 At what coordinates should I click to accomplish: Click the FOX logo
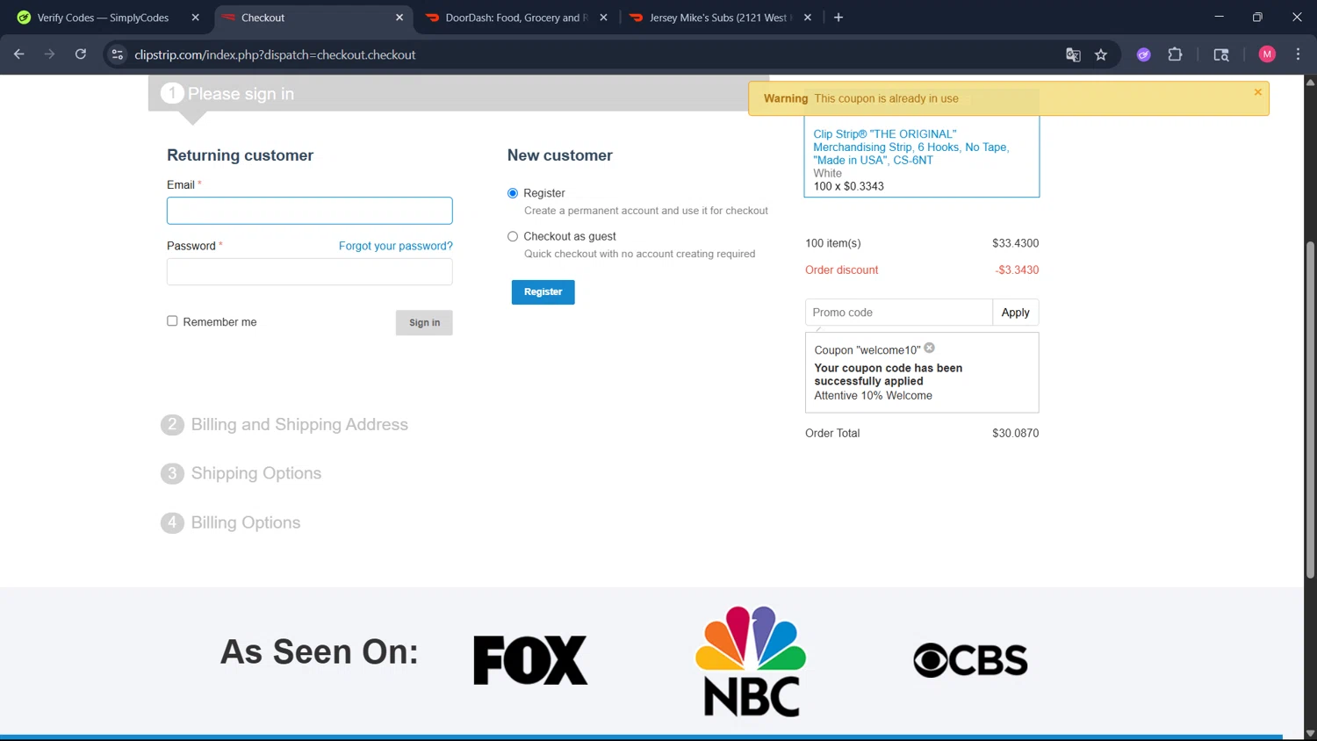(530, 660)
